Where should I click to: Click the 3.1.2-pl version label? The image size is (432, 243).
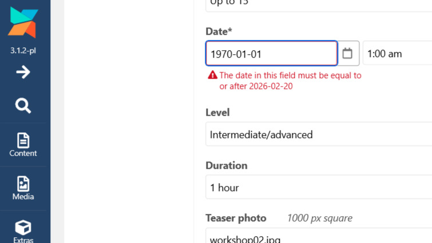[23, 50]
